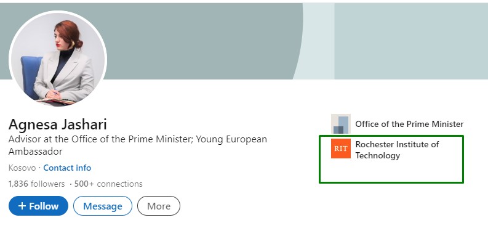Open the Contact info link
This screenshot has height=228, width=488.
67,168
